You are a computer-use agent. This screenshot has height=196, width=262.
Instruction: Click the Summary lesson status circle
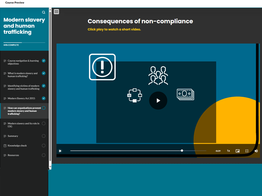[44, 136]
